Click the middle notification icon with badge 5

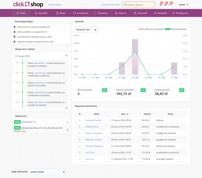tap(166, 5)
